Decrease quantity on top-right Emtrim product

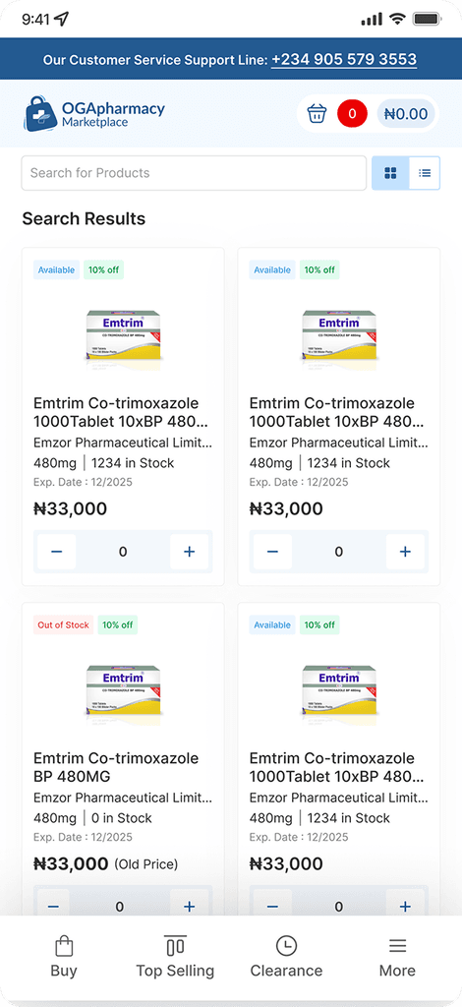272,552
